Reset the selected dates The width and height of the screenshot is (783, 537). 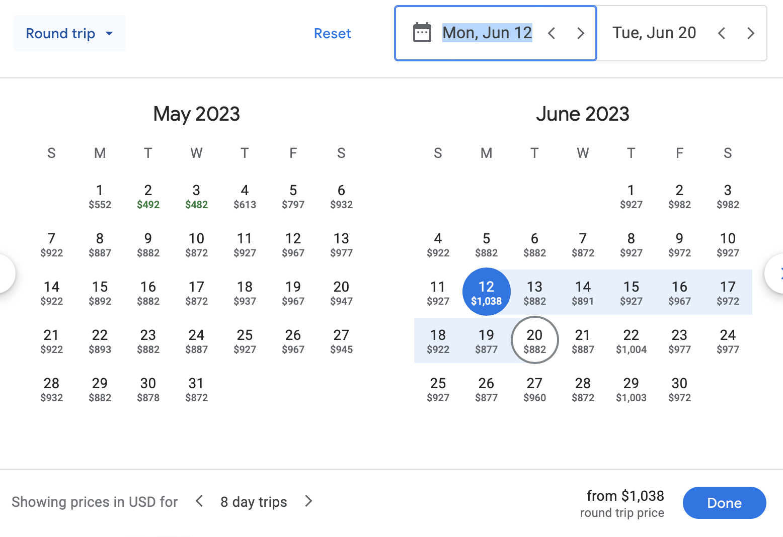click(x=332, y=33)
